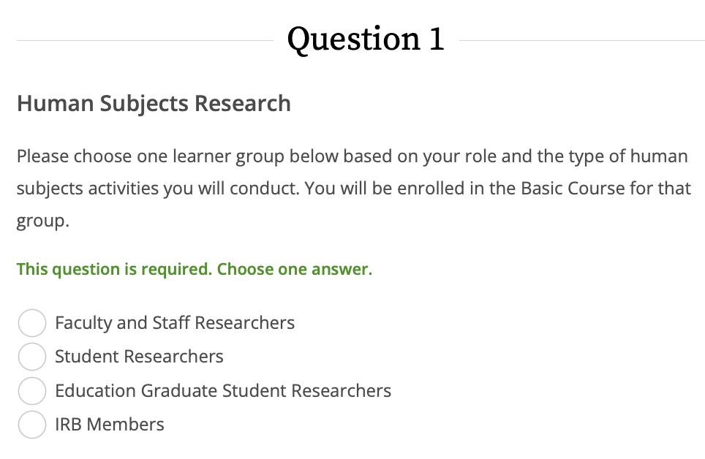This screenshot has height=459, width=705.
Task: Pick the Education Graduate Student Researchers radio option
Action: pos(32,391)
